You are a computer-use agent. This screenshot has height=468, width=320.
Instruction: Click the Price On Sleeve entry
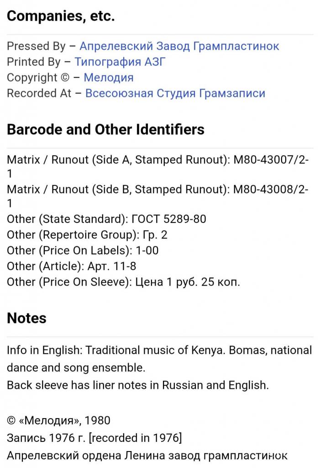coord(123,282)
